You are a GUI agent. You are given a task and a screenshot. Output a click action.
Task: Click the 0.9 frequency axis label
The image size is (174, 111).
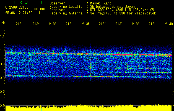click(2, 64)
